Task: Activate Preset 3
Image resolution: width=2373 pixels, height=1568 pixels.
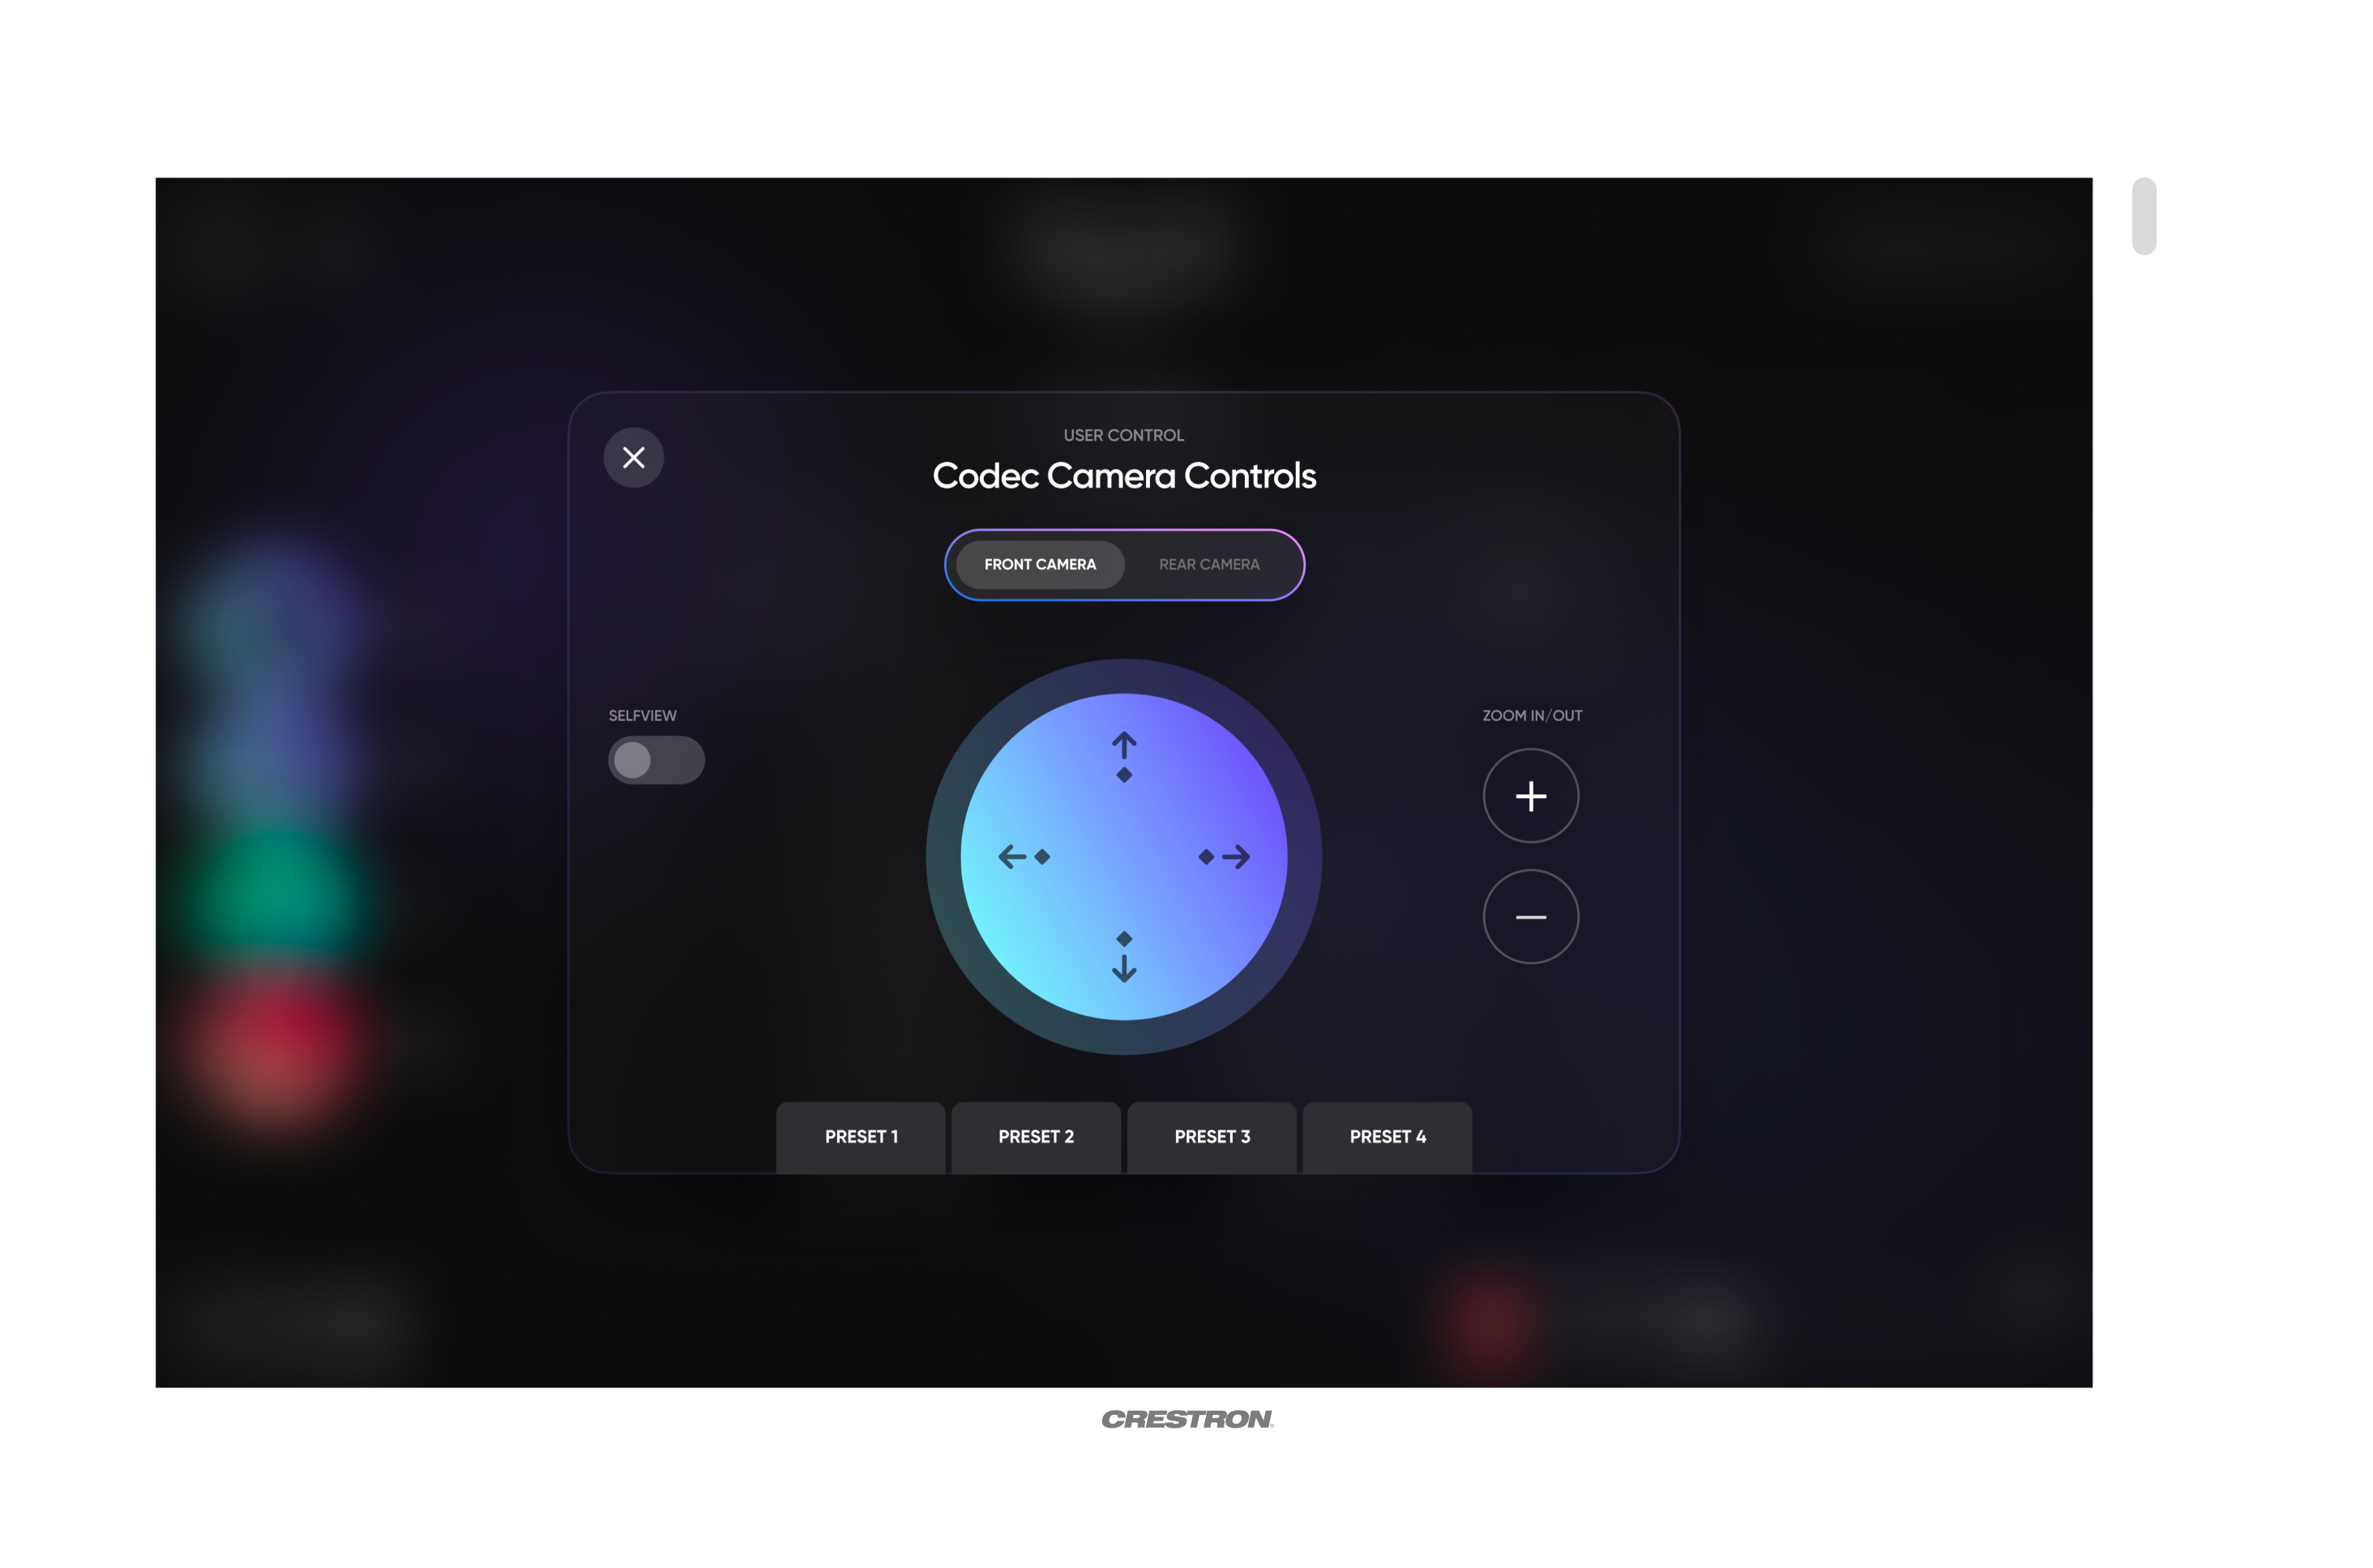Action: [x=1212, y=1136]
